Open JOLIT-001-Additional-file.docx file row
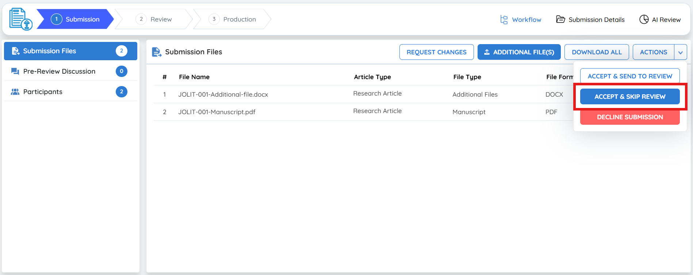The height and width of the screenshot is (275, 693). pos(223,94)
